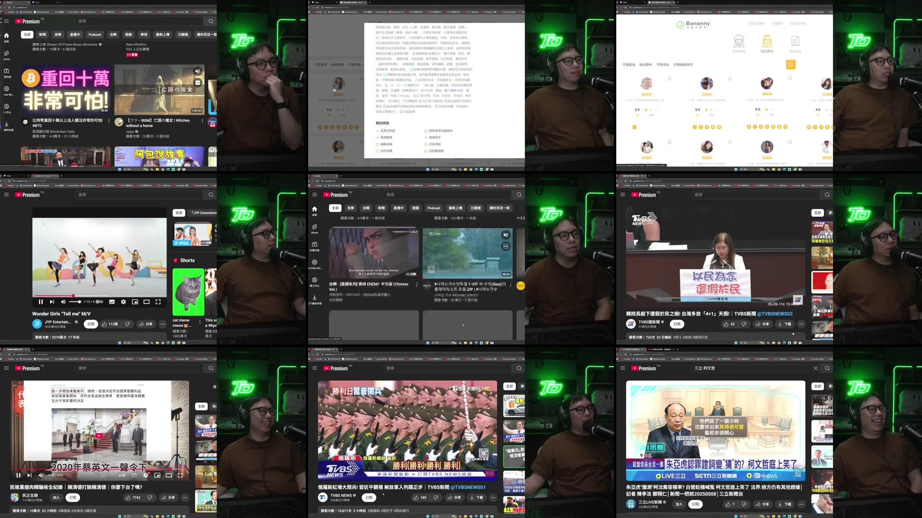922x518 pixels.
Task: Open hamburger menu on the Bitcoin home feed
Action: click(x=7, y=21)
